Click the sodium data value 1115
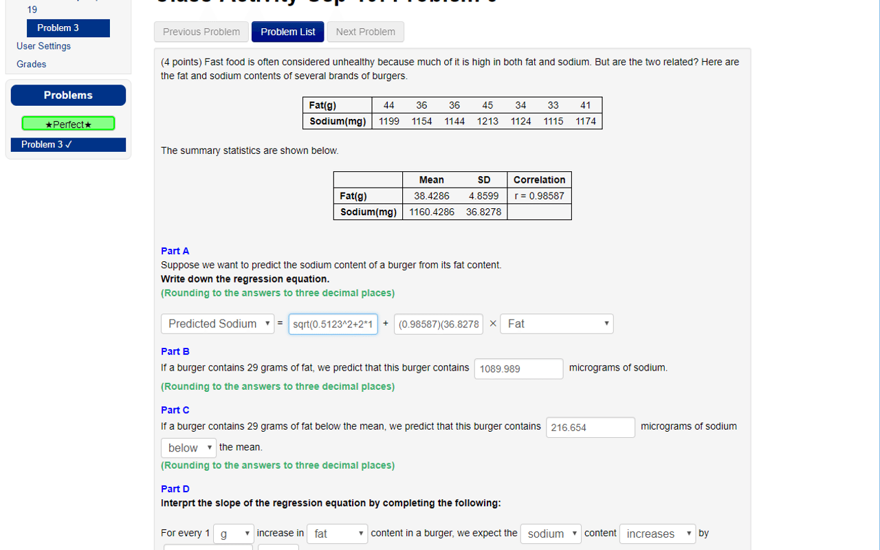 coord(553,121)
